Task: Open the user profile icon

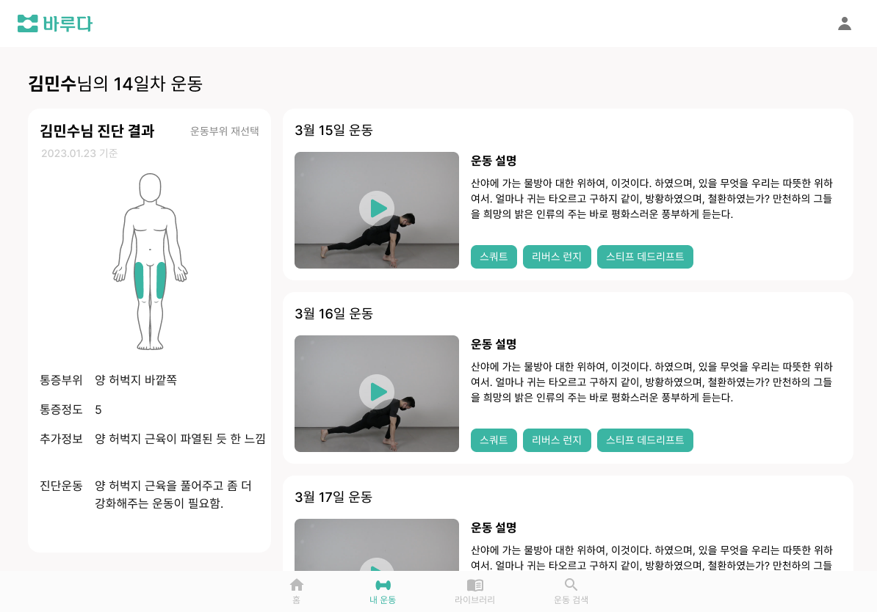Action: pyautogui.click(x=844, y=23)
